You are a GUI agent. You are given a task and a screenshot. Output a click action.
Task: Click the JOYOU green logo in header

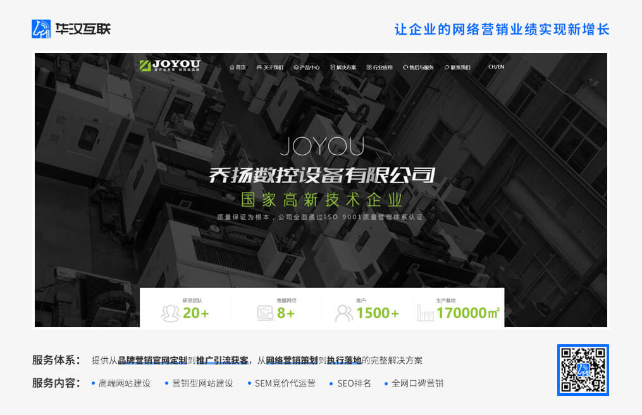170,66
